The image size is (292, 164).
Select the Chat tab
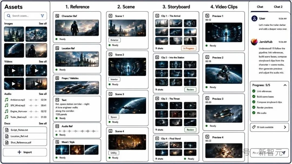point(260,7)
